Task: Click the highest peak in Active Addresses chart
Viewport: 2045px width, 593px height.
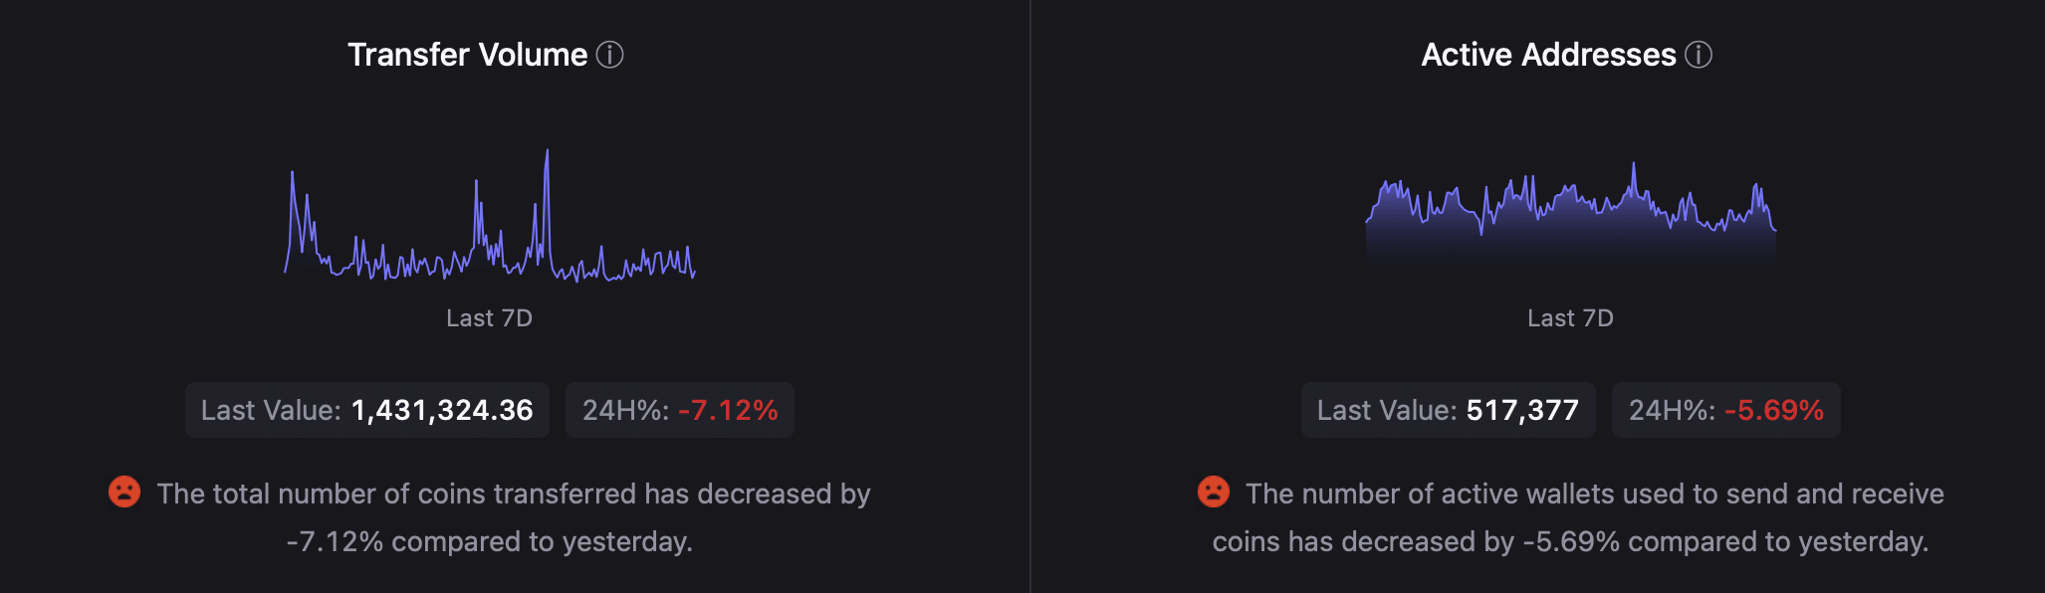Action: (x=1633, y=165)
